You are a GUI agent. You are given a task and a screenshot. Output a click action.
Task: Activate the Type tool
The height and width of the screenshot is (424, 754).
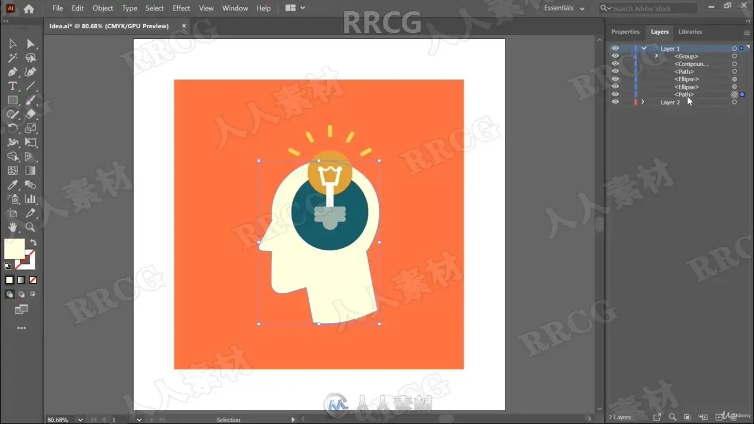[x=12, y=86]
